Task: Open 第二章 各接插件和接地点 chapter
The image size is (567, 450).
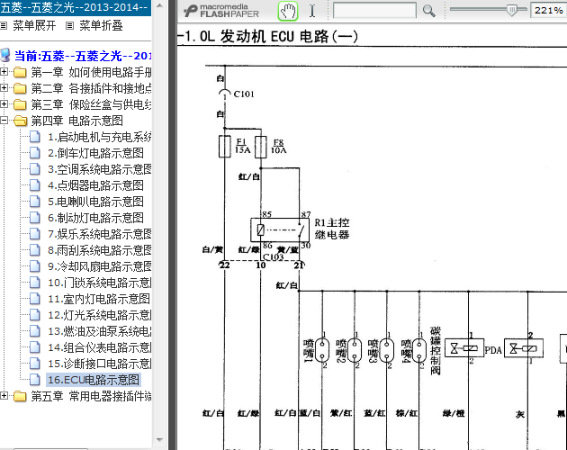Action: tap(91, 88)
